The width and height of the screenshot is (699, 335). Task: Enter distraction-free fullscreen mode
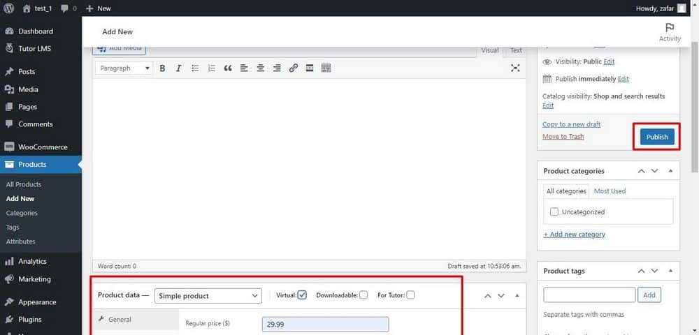pos(515,68)
